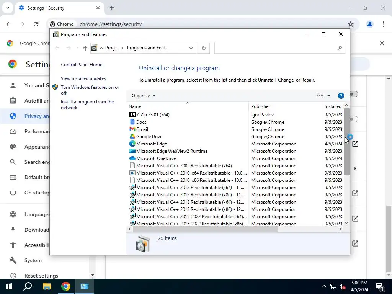Open the Chrome profile avatar icon

(x=369, y=24)
